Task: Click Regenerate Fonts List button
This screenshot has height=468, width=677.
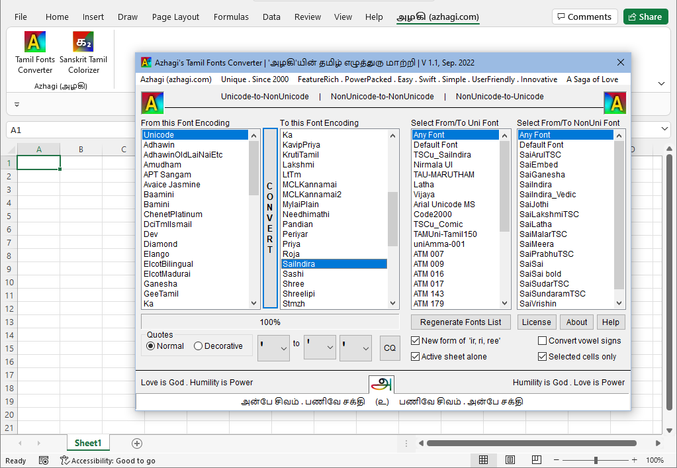Action: [461, 322]
